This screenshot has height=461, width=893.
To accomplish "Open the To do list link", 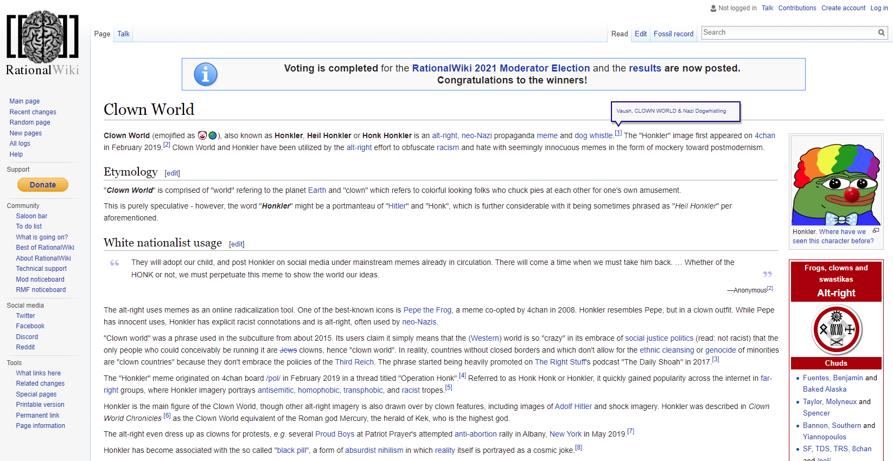I will [29, 226].
